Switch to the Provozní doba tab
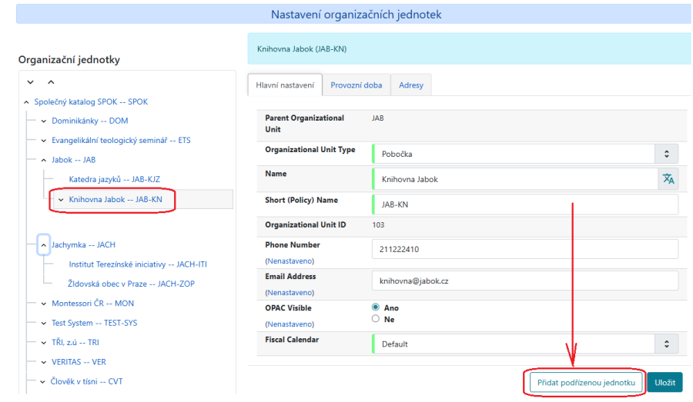The image size is (693, 402). pyautogui.click(x=356, y=85)
